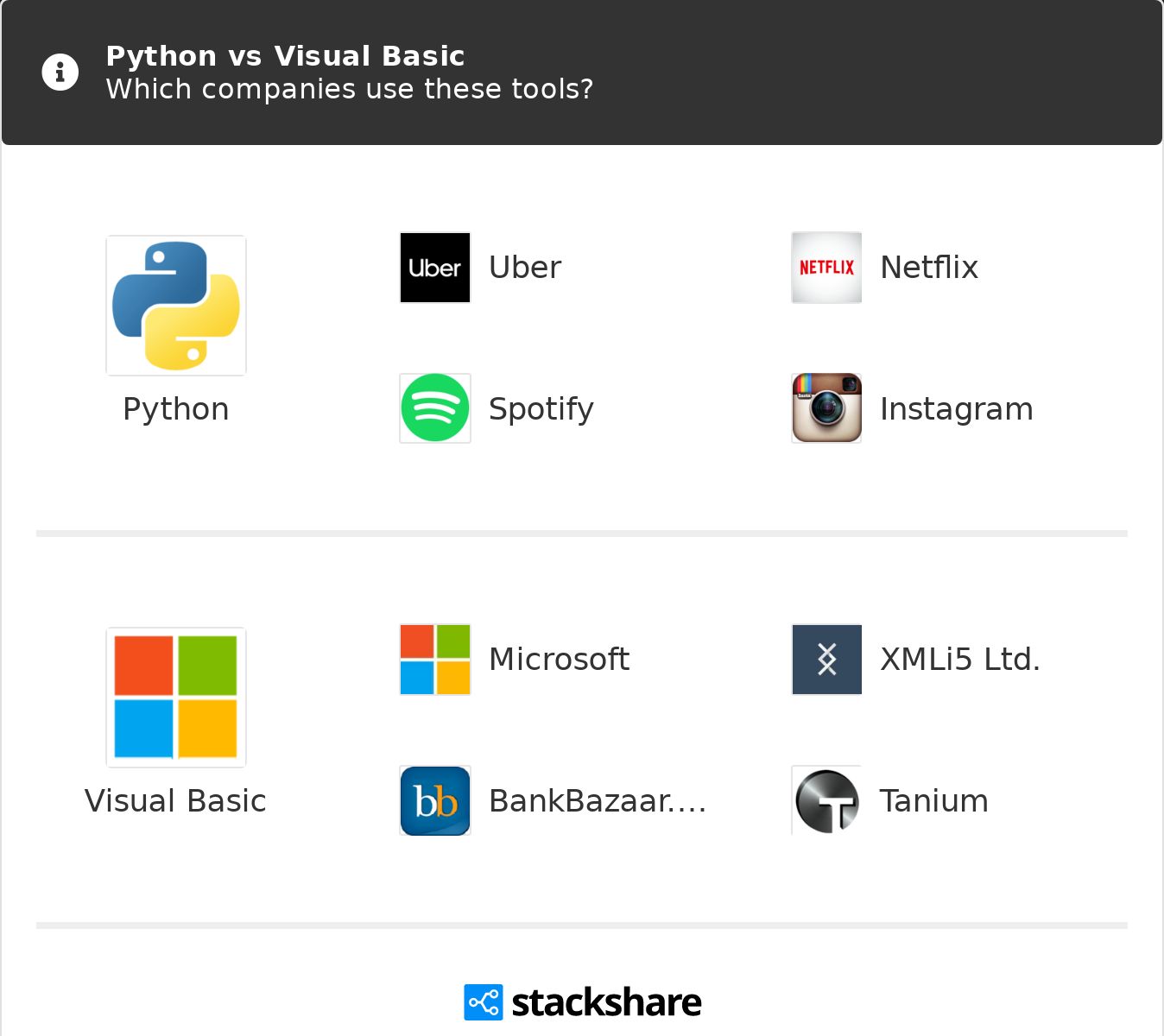Image resolution: width=1164 pixels, height=1036 pixels.
Task: Click the Python label under the logo
Action: [175, 408]
